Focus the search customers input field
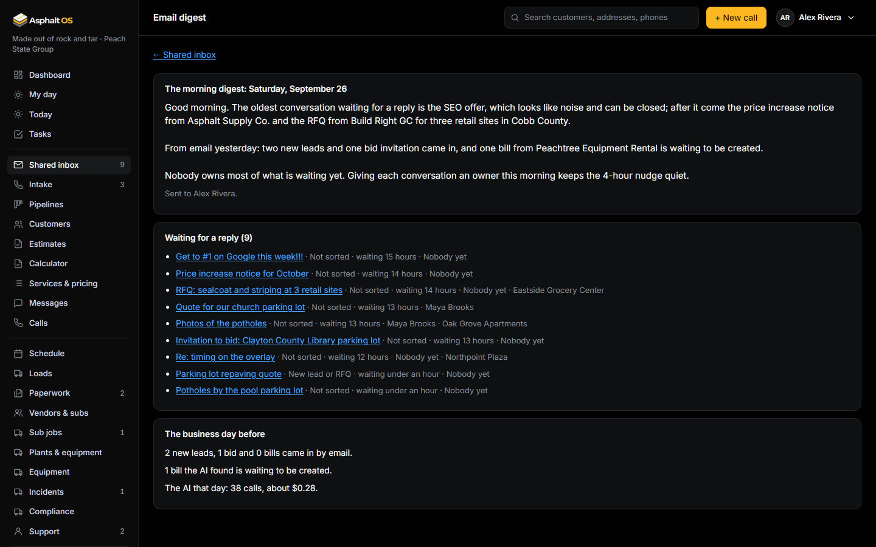The width and height of the screenshot is (876, 547). [x=601, y=18]
